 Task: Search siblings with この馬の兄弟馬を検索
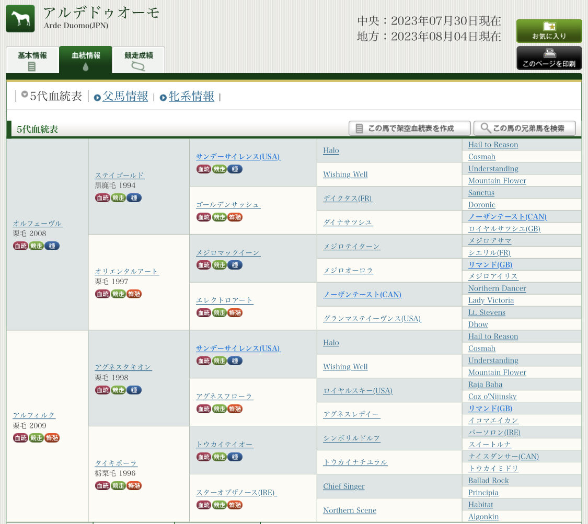coord(524,129)
